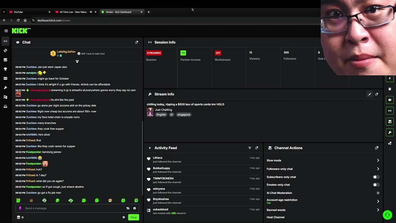Mute the All Time Low tab audio

91,12
